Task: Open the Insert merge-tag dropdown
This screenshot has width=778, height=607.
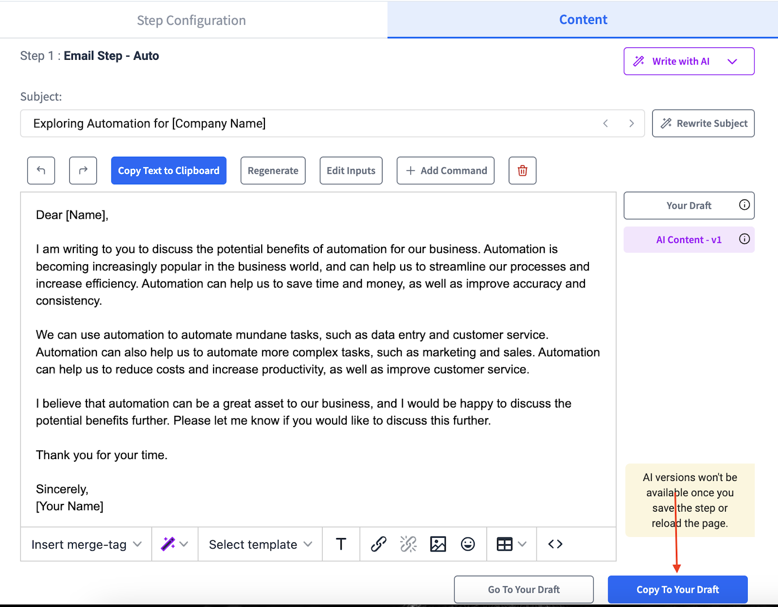Action: [86, 544]
